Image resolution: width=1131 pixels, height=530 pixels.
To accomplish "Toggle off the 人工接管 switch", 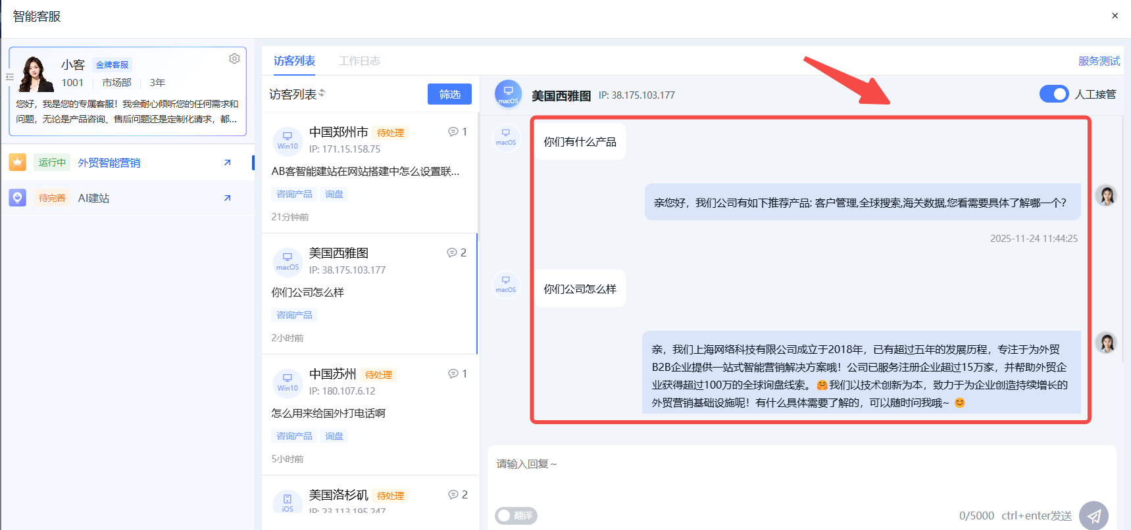I will (1053, 94).
